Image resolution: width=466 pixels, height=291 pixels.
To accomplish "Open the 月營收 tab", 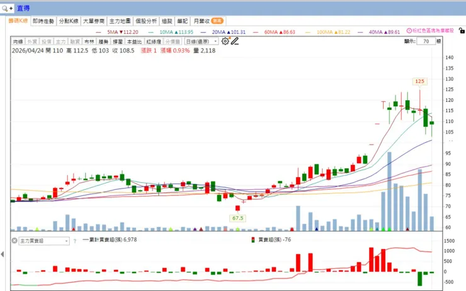I will 208,21.
